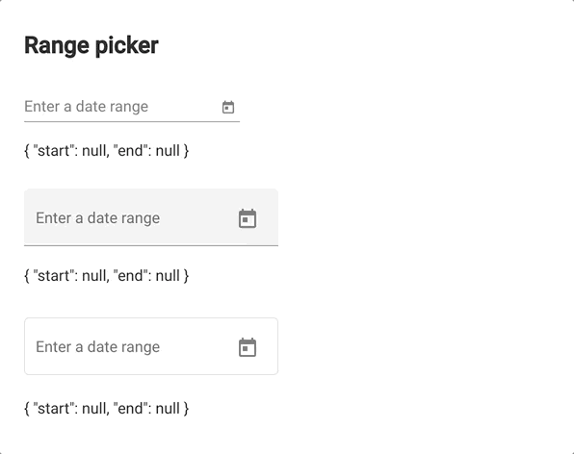Click the 'Enter a date range' placeholder in the underlined field

point(86,107)
